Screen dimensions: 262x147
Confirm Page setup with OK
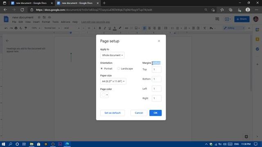[x=156, y=113]
